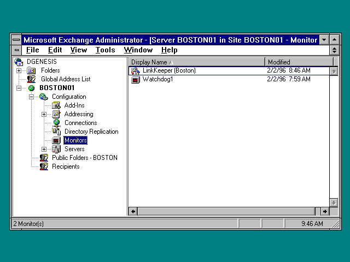350x262 pixels.
Task: Click the Global Address List icon
Action: pos(31,79)
